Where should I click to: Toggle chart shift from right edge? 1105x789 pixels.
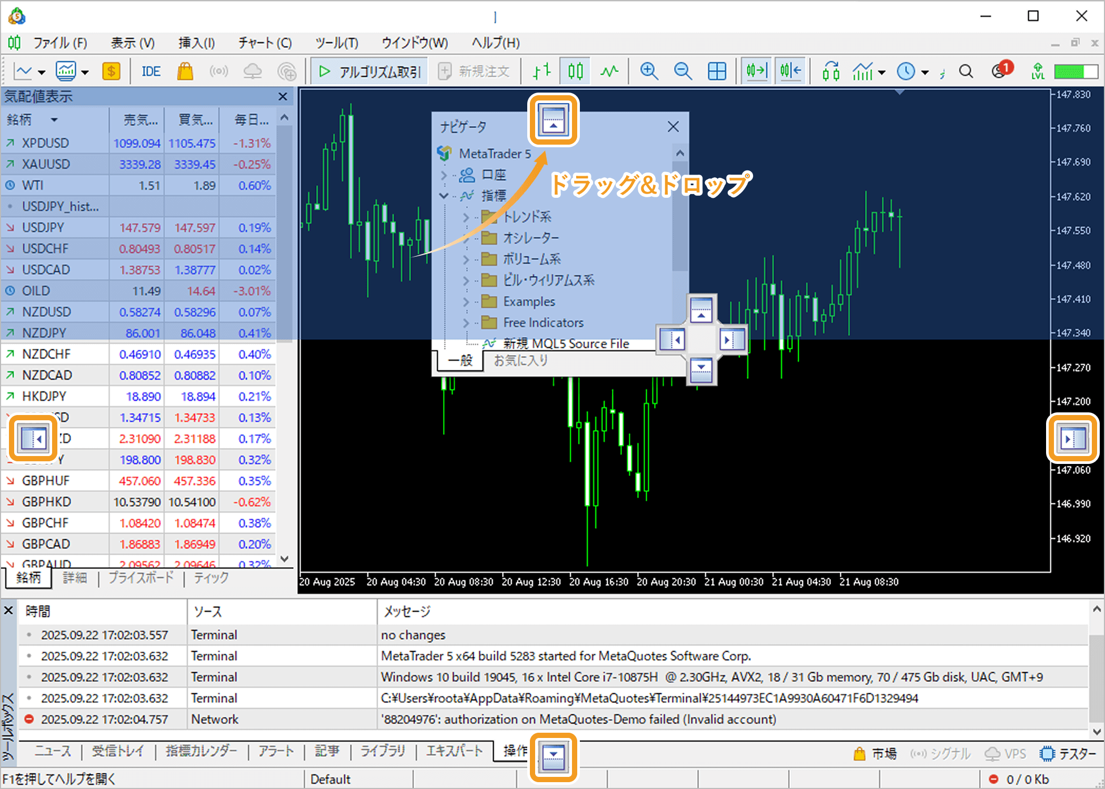(790, 71)
